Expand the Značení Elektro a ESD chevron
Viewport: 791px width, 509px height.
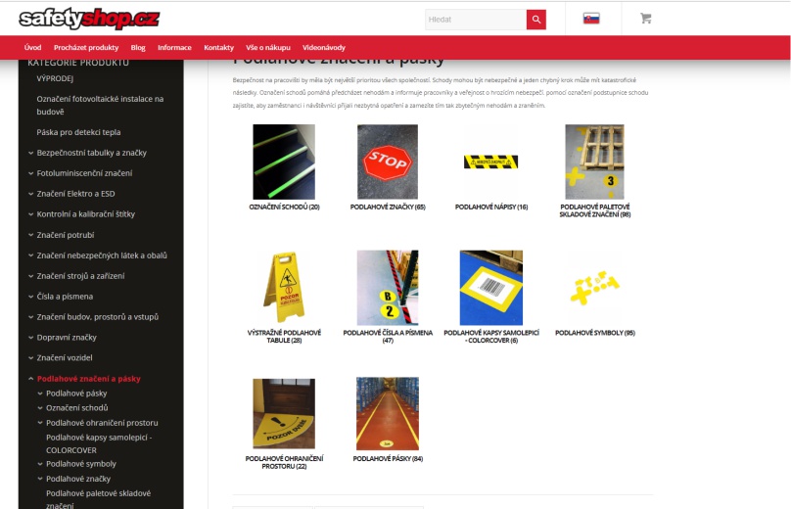point(30,194)
